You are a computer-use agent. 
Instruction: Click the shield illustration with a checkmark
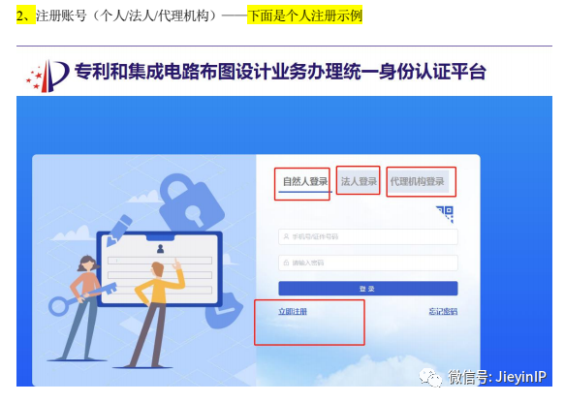(x=223, y=311)
